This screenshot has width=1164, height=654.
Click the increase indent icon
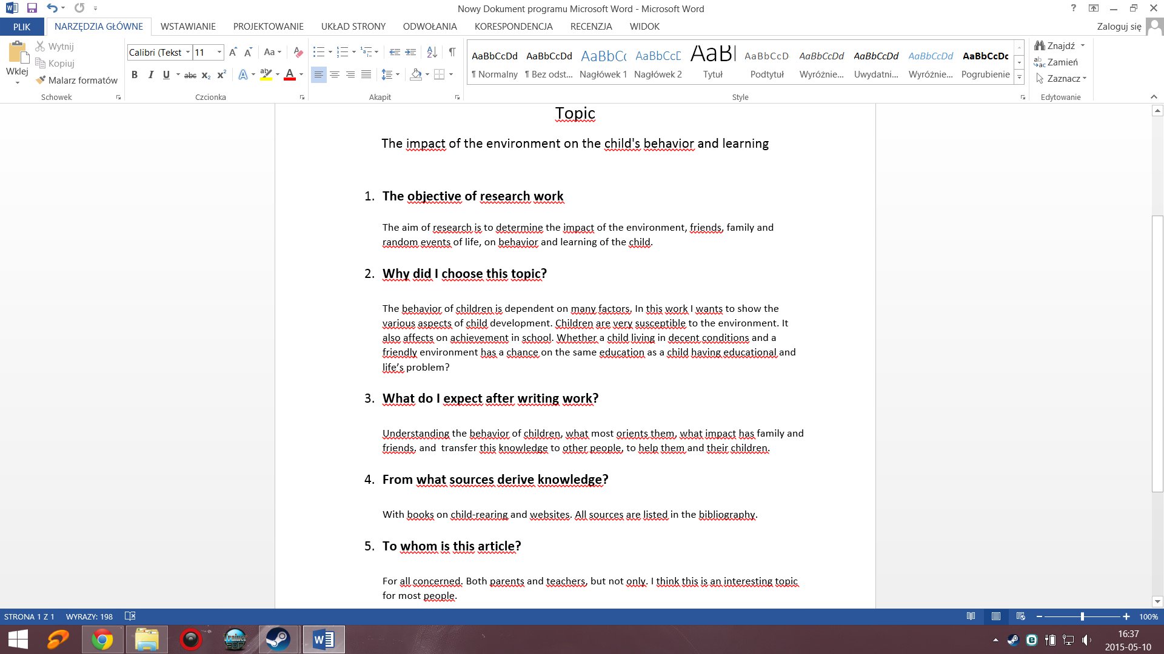(410, 52)
